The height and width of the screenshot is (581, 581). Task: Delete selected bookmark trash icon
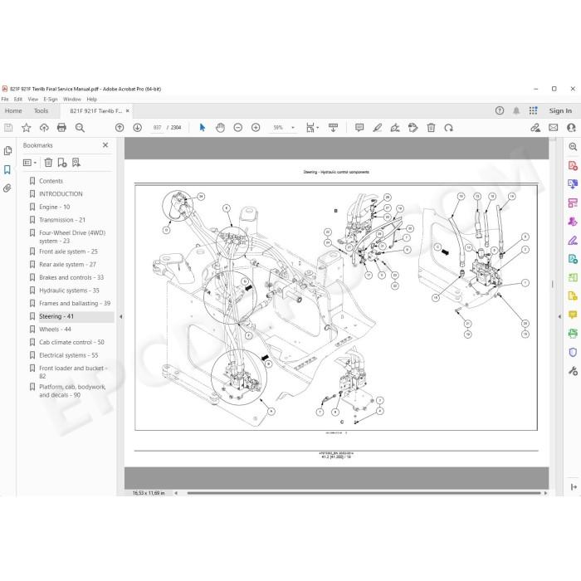(48, 163)
